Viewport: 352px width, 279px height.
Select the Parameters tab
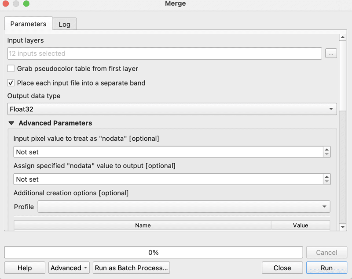28,24
